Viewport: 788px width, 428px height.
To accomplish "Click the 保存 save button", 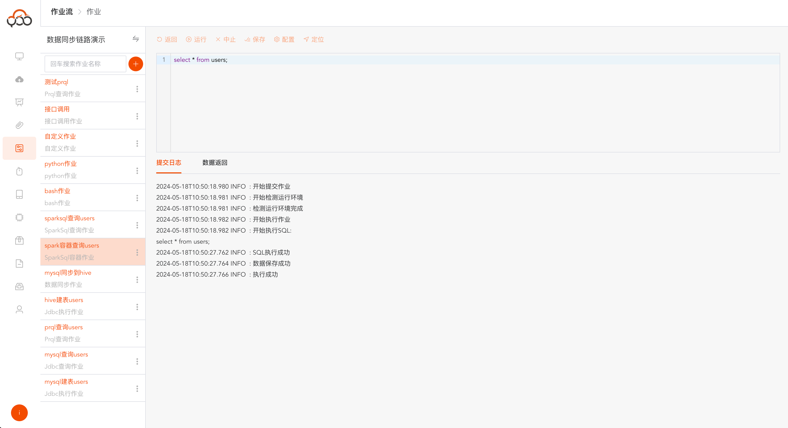I will point(255,40).
